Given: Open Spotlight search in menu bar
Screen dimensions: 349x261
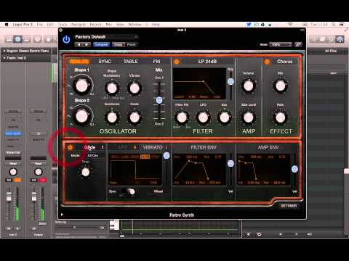Looking at the screenshot, I should click(x=334, y=25).
